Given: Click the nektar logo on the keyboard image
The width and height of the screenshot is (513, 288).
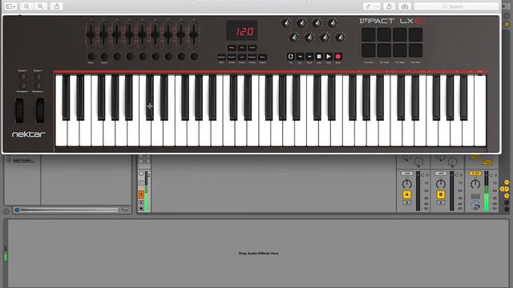Looking at the screenshot, I should (29, 134).
